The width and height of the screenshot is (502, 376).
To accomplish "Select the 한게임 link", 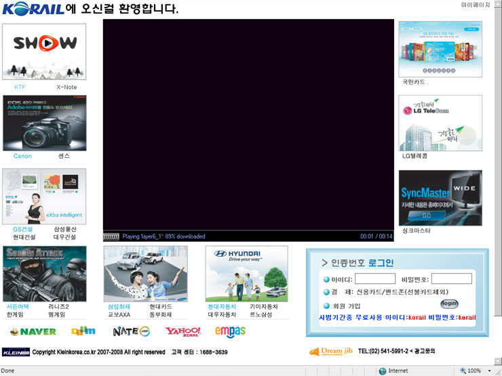I will pyautogui.click(x=15, y=314).
